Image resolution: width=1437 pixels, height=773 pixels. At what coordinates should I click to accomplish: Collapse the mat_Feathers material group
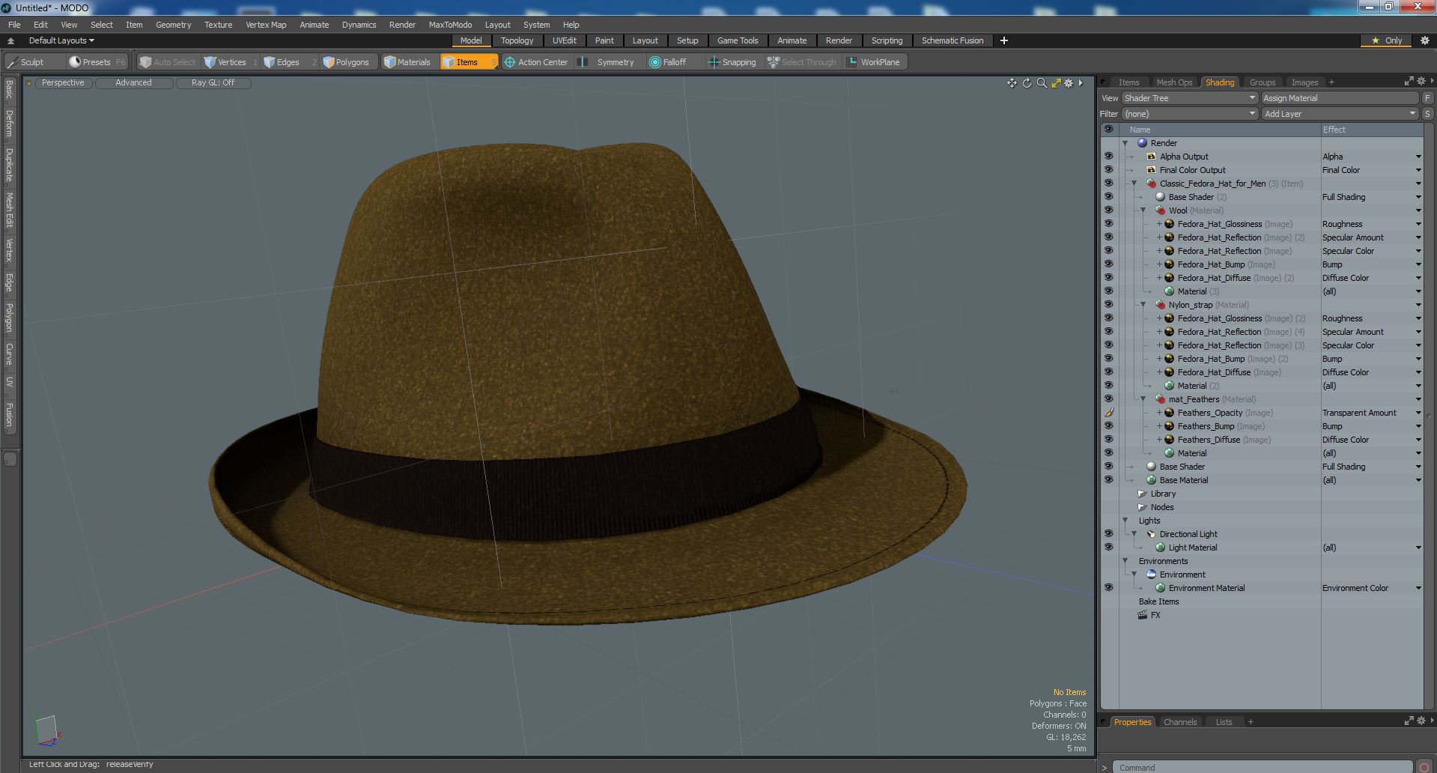click(x=1143, y=399)
